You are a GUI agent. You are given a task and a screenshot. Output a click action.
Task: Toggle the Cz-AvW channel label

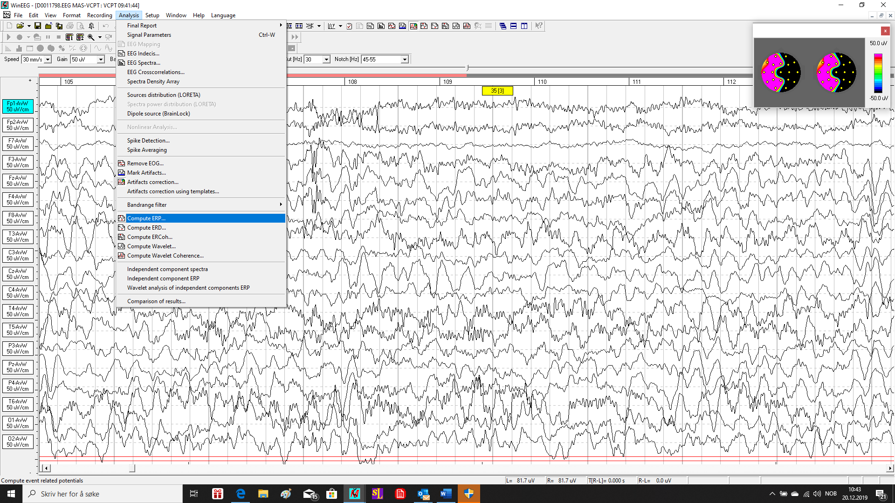point(18,274)
